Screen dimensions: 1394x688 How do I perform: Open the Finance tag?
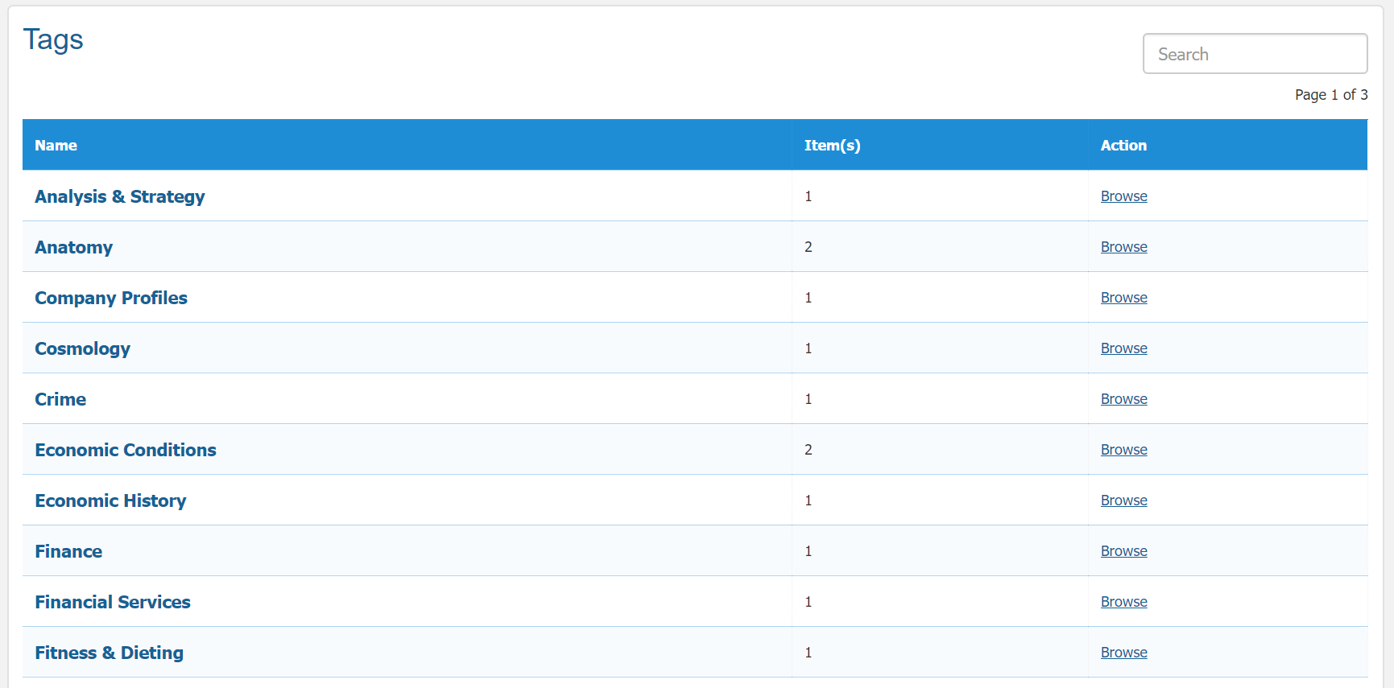[68, 551]
